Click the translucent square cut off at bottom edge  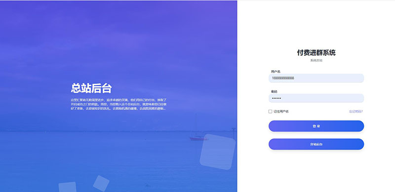(68, 187)
